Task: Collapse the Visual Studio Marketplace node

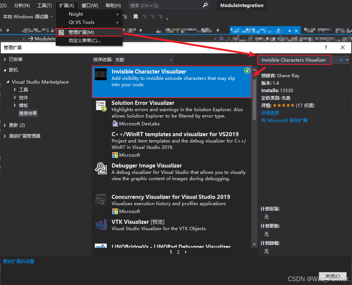Action: pos(8,82)
